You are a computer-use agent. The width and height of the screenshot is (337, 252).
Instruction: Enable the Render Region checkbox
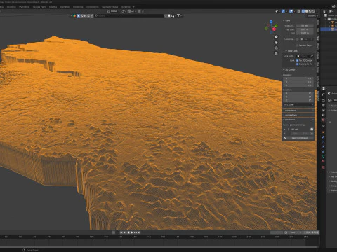coord(298,45)
